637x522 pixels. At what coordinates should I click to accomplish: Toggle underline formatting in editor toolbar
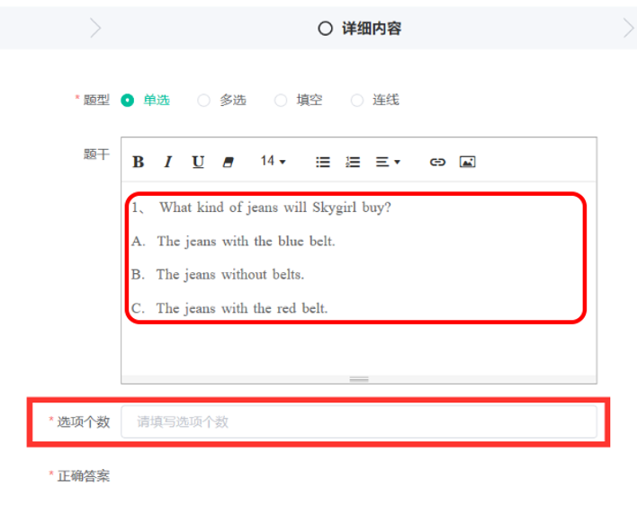click(x=198, y=163)
